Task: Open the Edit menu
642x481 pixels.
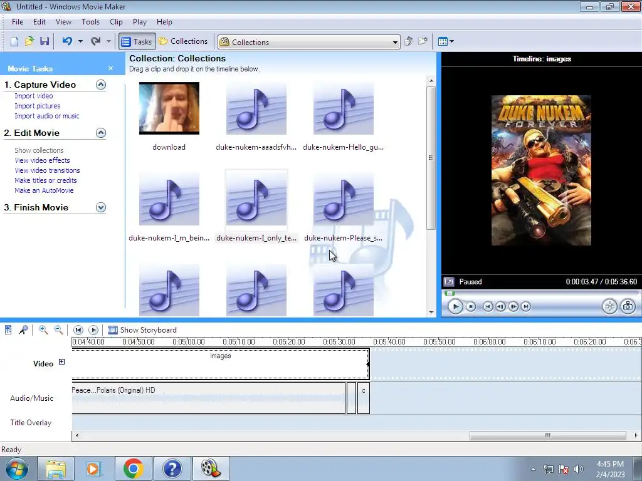Action: [39, 22]
